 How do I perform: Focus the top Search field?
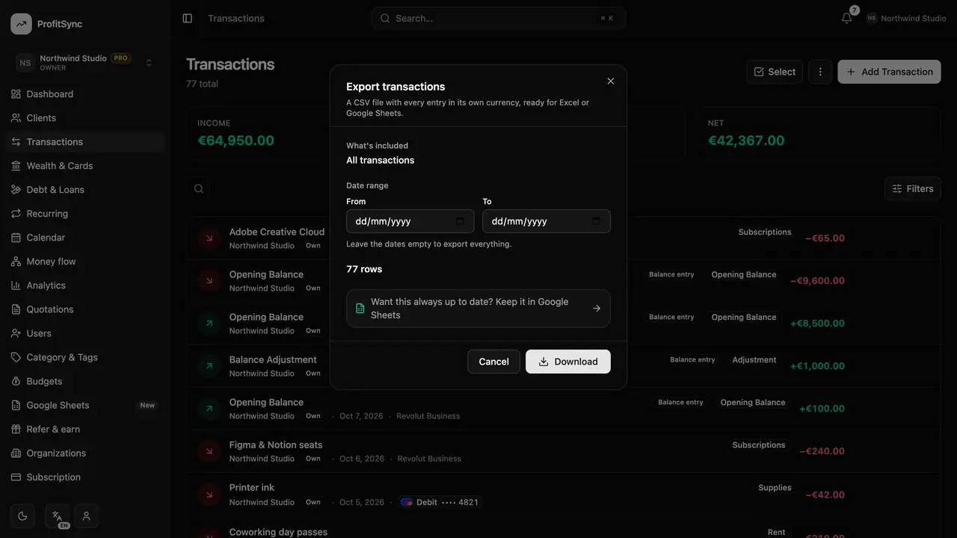498,18
